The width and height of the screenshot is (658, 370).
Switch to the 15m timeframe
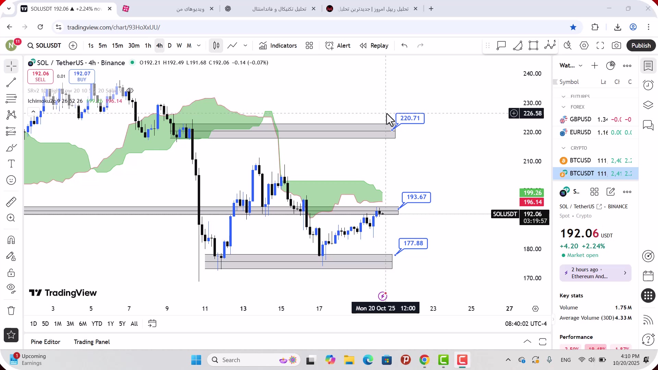click(117, 46)
